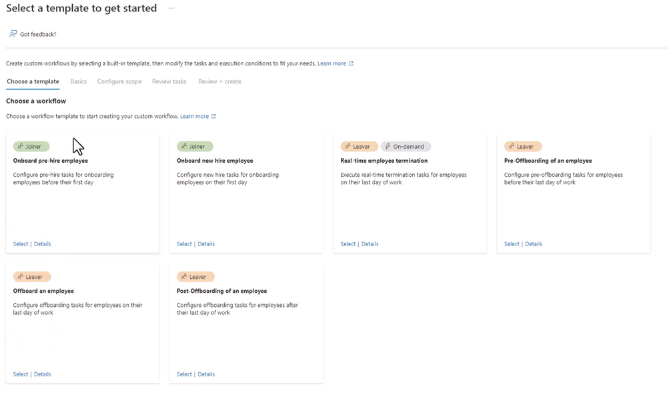Select the Post-Offboarding of an employee template
This screenshot has width=667, height=401.
(x=184, y=374)
